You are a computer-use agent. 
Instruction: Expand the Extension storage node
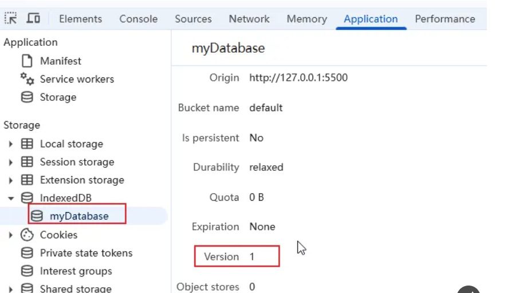coord(11,181)
